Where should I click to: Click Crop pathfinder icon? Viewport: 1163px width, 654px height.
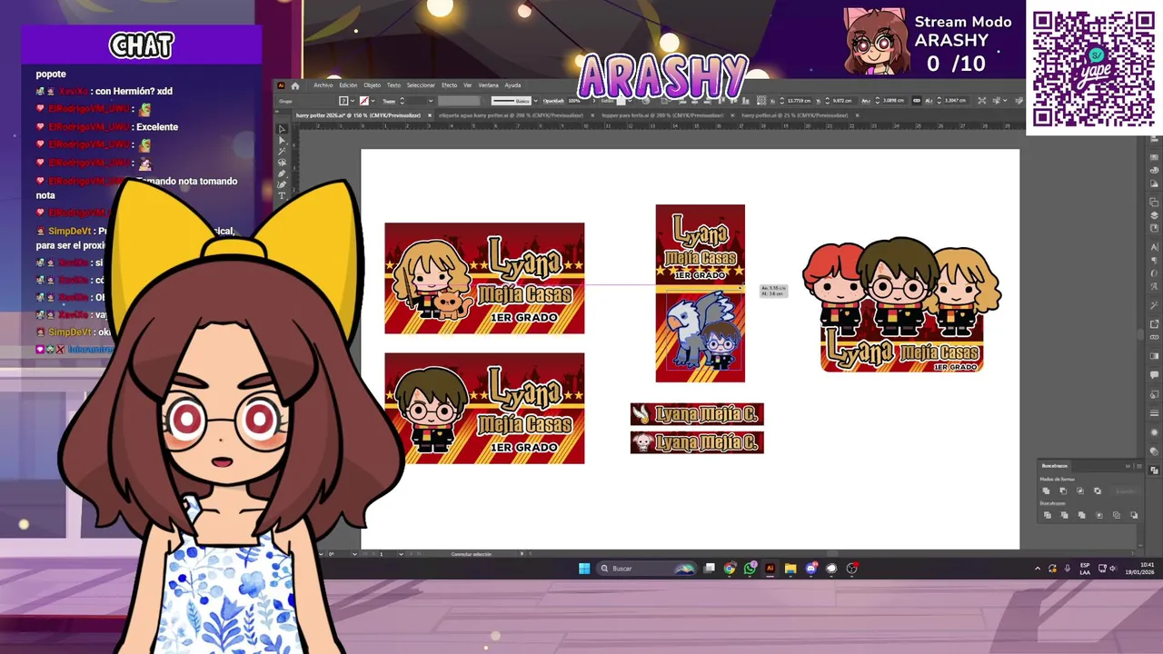point(1099,515)
